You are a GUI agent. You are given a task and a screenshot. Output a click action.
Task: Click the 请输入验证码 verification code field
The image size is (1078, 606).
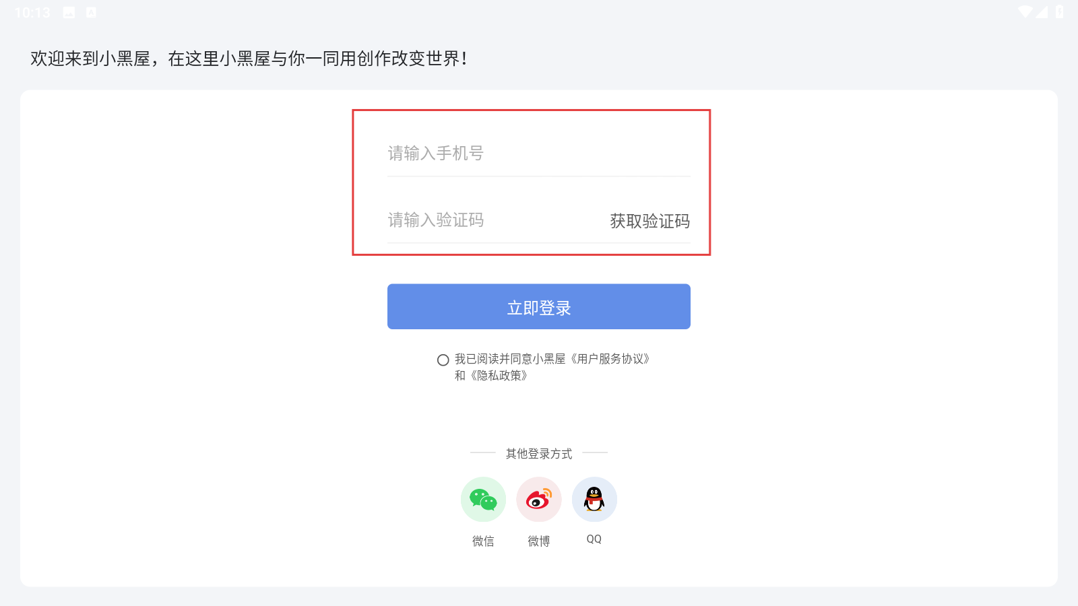(x=495, y=220)
